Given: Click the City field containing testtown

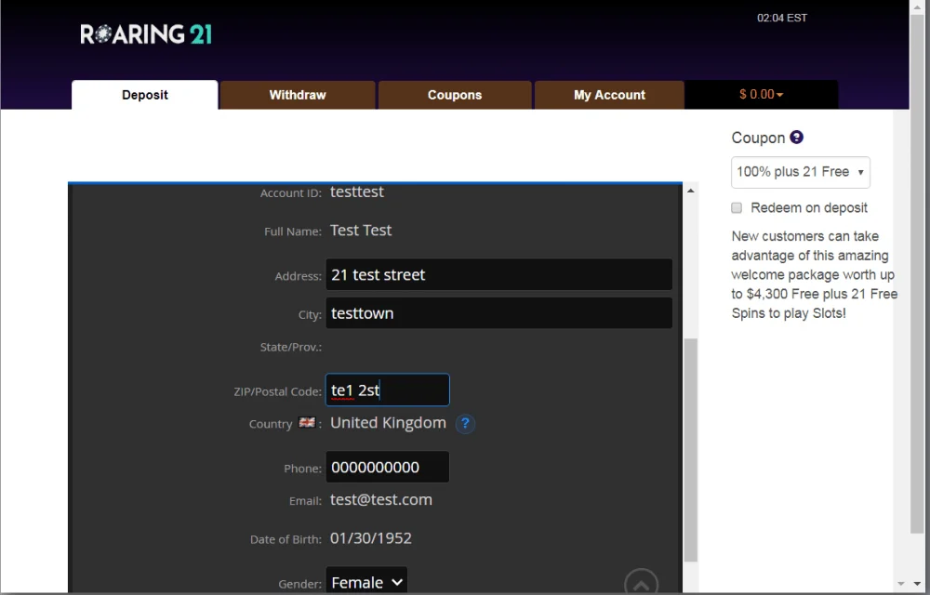Looking at the screenshot, I should point(498,313).
